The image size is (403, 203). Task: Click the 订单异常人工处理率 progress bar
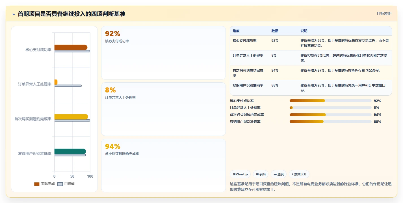(x=330, y=108)
